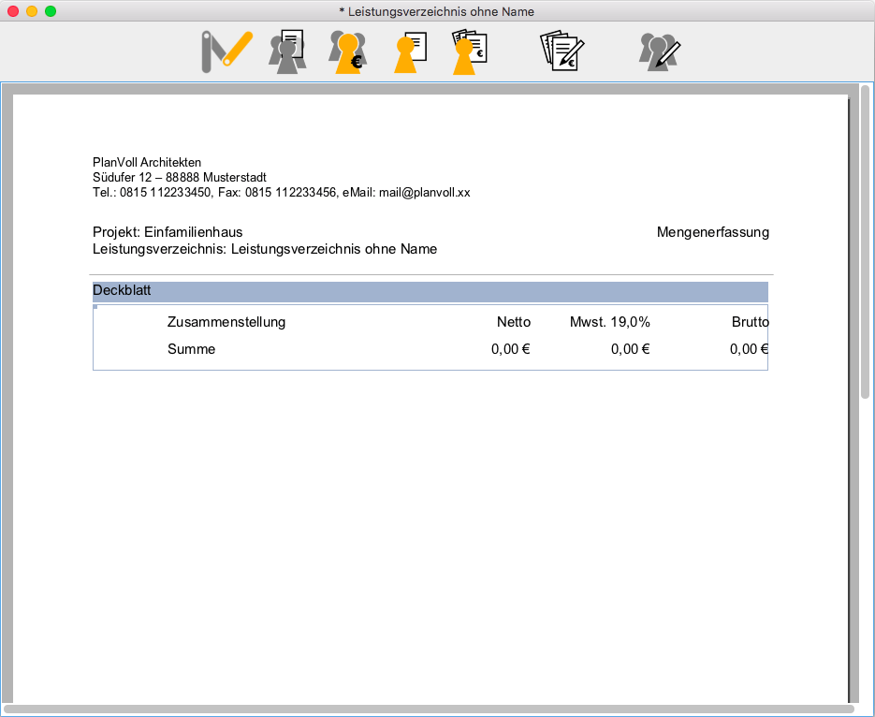Screen dimensions: 875x717
Task: Open the bidder price sheets icon
Action: [x=468, y=51]
